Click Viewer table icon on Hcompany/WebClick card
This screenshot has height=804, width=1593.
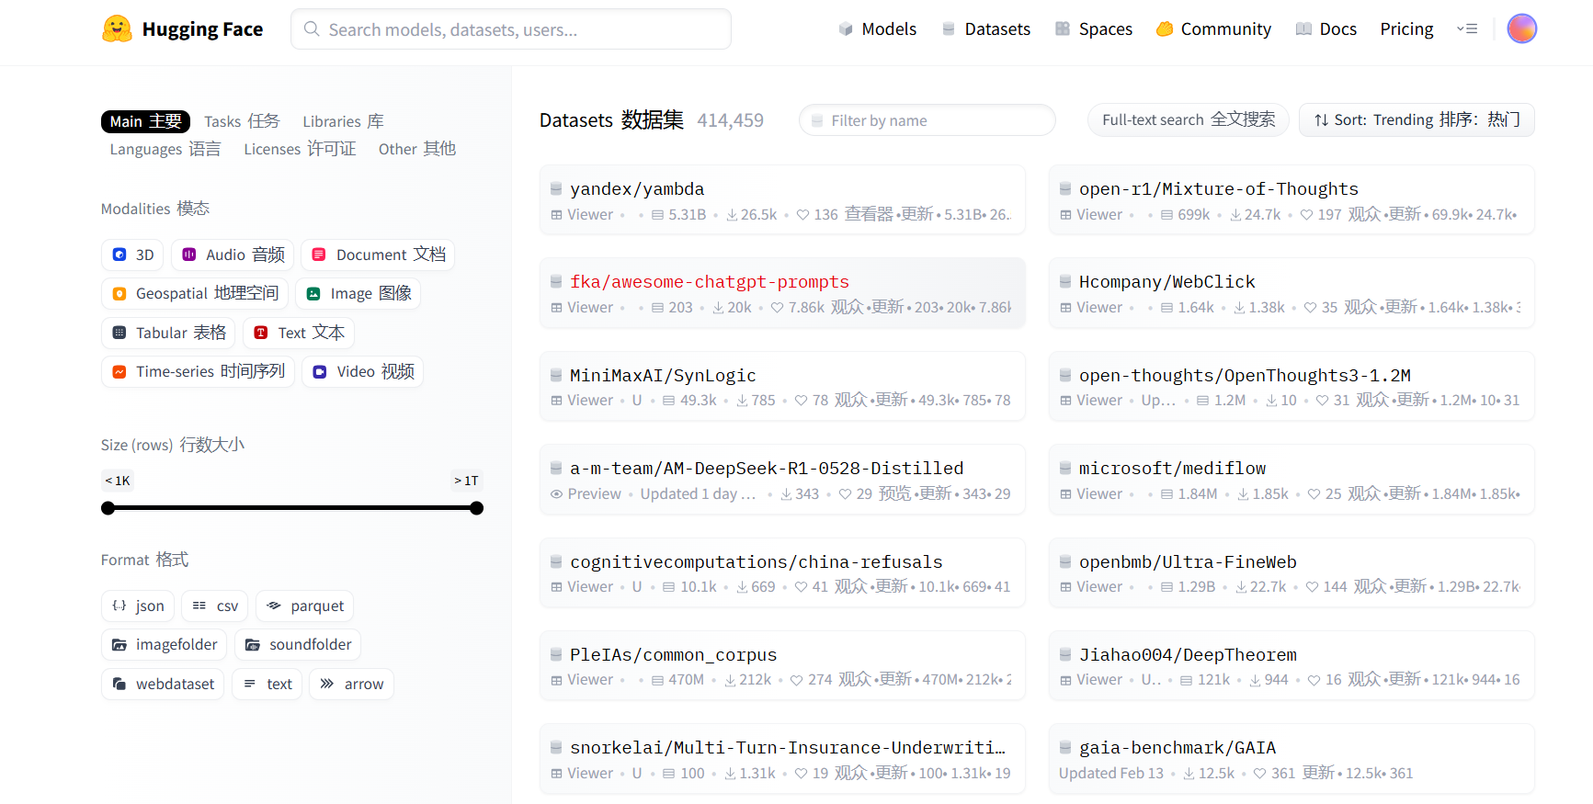1065,308
